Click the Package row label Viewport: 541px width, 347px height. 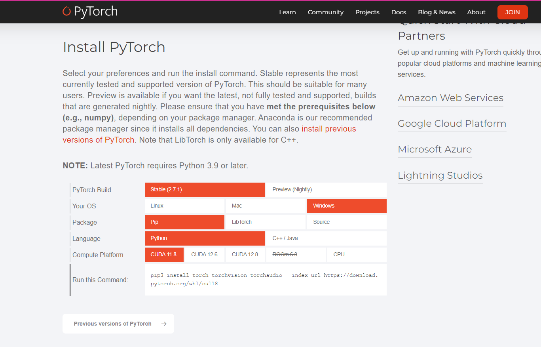click(85, 222)
